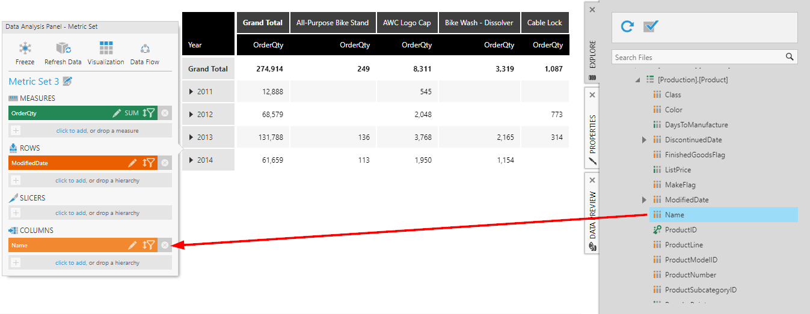Click the Refresh Data icon
Screen dimensions: 810x314
(63, 49)
